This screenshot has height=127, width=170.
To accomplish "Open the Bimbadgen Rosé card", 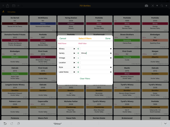I will tap(155, 40).
